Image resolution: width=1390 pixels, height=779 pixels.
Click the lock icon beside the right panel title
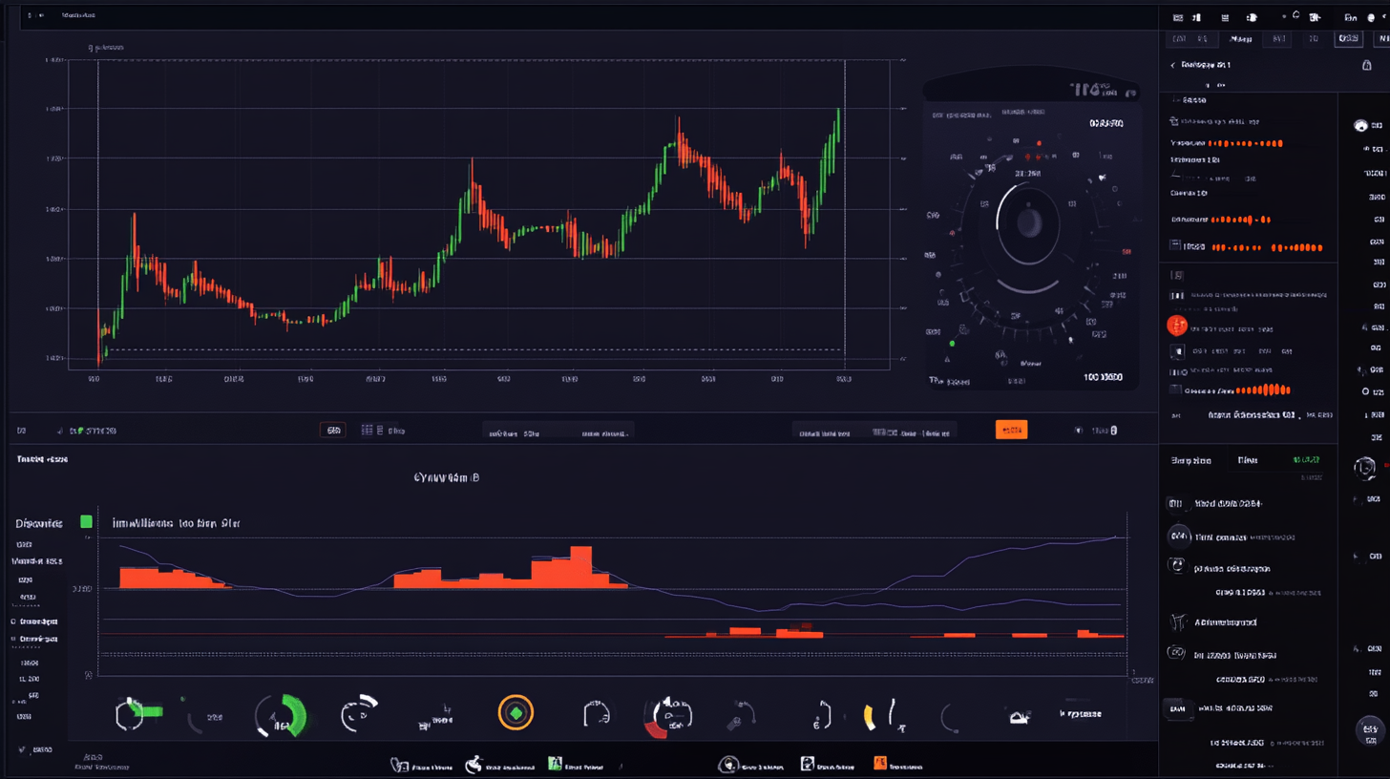click(1367, 63)
